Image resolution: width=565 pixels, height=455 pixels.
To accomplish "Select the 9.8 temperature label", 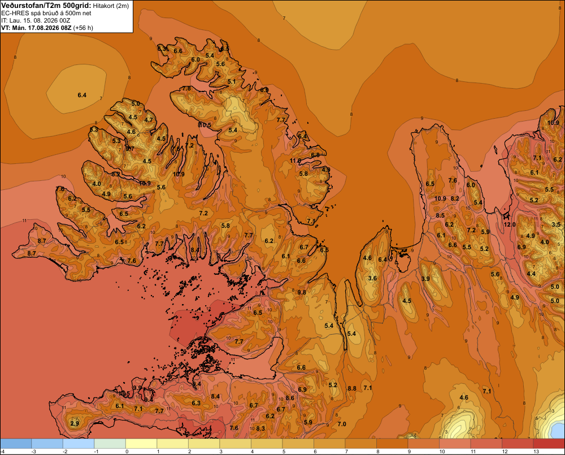I will (x=302, y=292).
